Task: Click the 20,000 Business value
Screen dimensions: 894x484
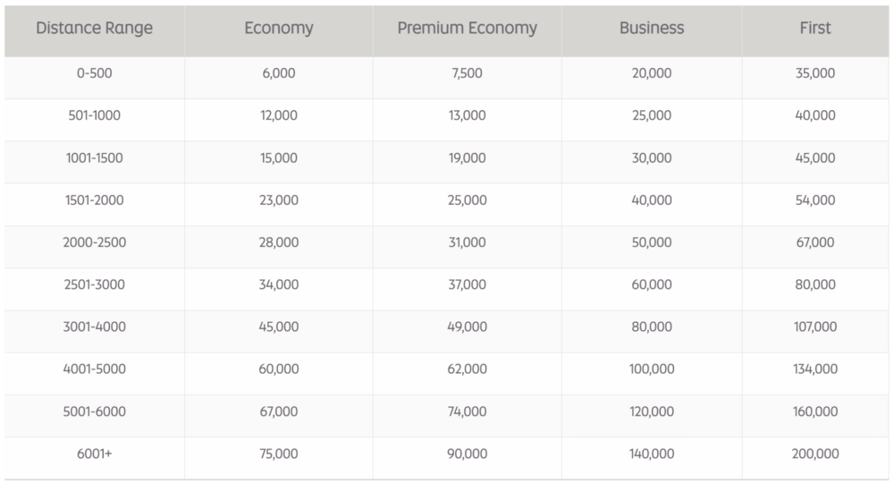Action: [x=652, y=73]
